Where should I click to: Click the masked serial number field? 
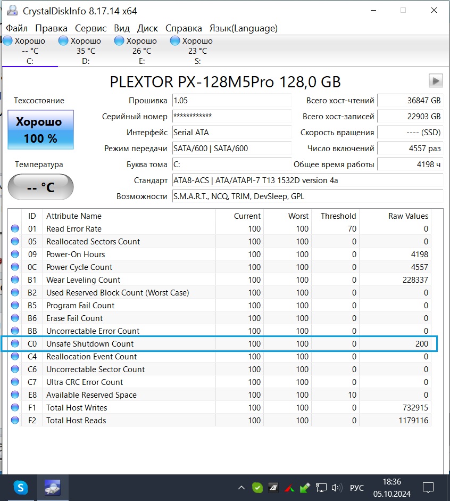(x=232, y=116)
